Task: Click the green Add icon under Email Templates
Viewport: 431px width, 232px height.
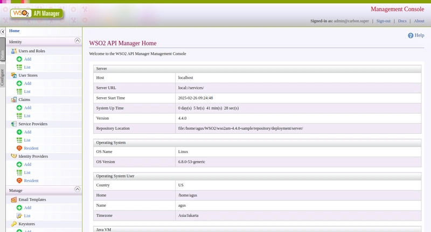Action: point(19,208)
